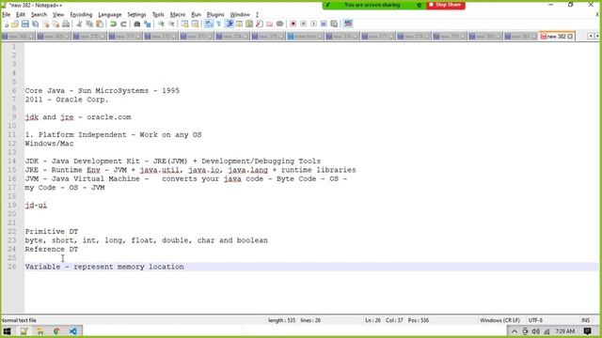Click the Save All toolbar icon
This screenshot has height=338, width=602.
tap(36, 23)
